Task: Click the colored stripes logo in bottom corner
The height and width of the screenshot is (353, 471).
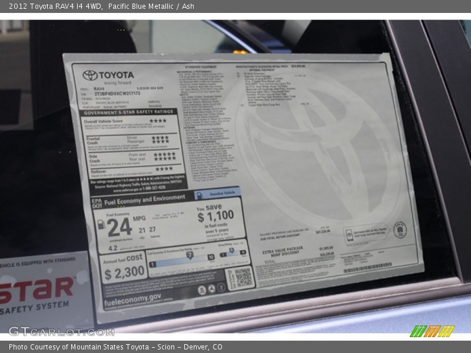Action: click(x=432, y=331)
